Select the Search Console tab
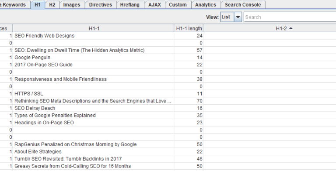The image size is (336, 171). (x=243, y=5)
